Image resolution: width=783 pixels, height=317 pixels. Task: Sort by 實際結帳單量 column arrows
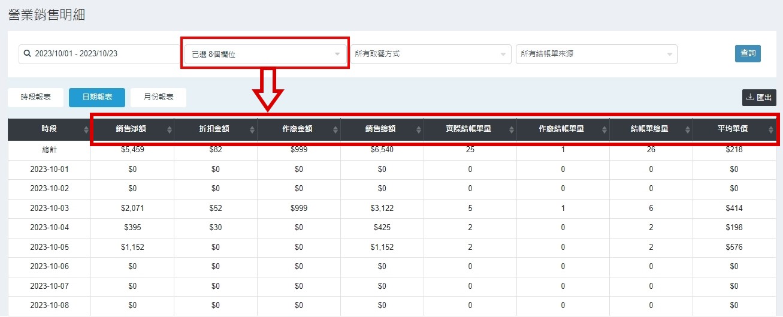point(511,129)
